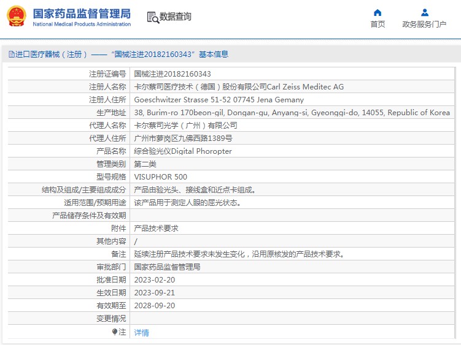Click the document icon before 进口医疗器械
The image size is (461, 345).
coord(12,55)
